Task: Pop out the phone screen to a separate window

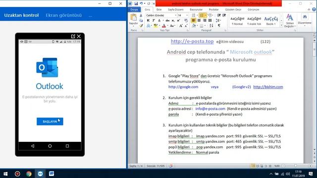Action: coord(73,36)
